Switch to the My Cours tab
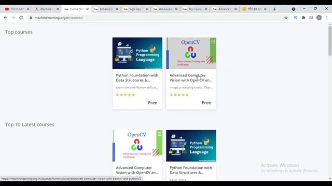332x186 pixels. (195, 9)
